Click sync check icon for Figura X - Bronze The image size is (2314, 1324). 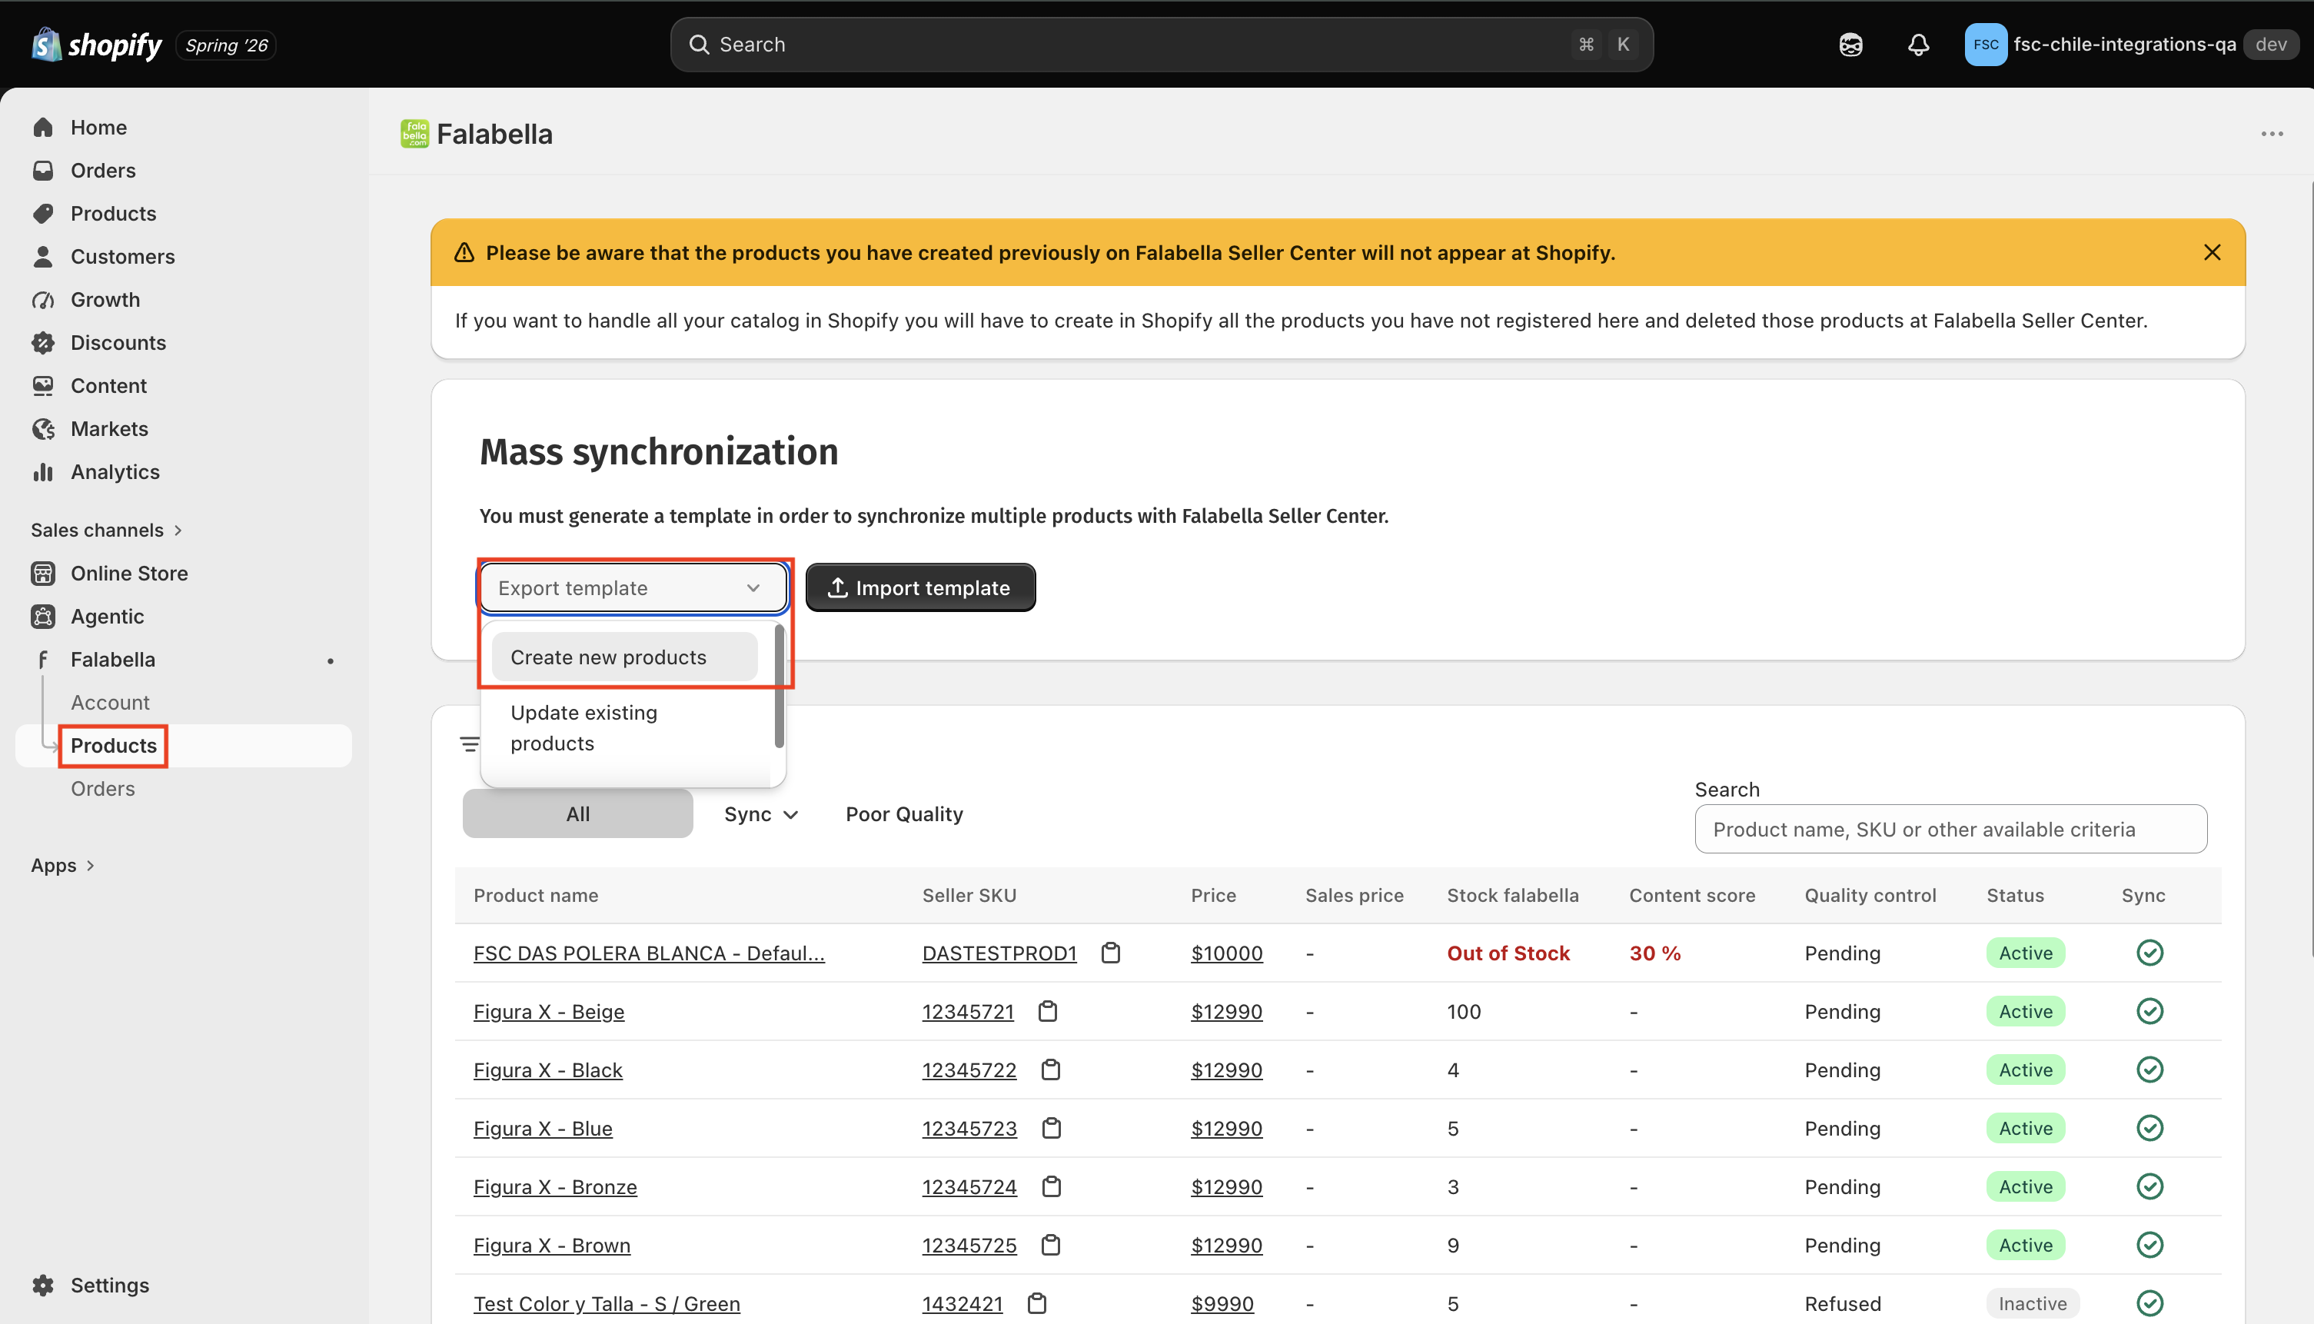pyautogui.click(x=2149, y=1186)
